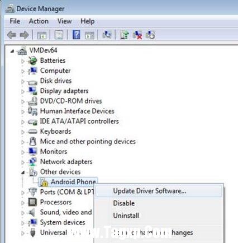Viewport: 238px width, 243px height.
Task: Click the Back arrow toolbar icon
Action: point(11,35)
